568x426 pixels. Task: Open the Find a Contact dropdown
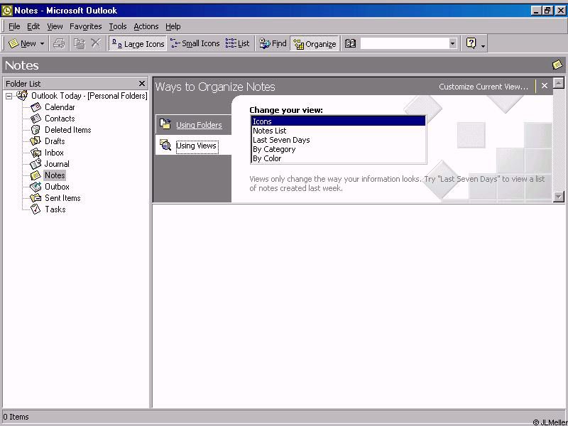tap(452, 43)
